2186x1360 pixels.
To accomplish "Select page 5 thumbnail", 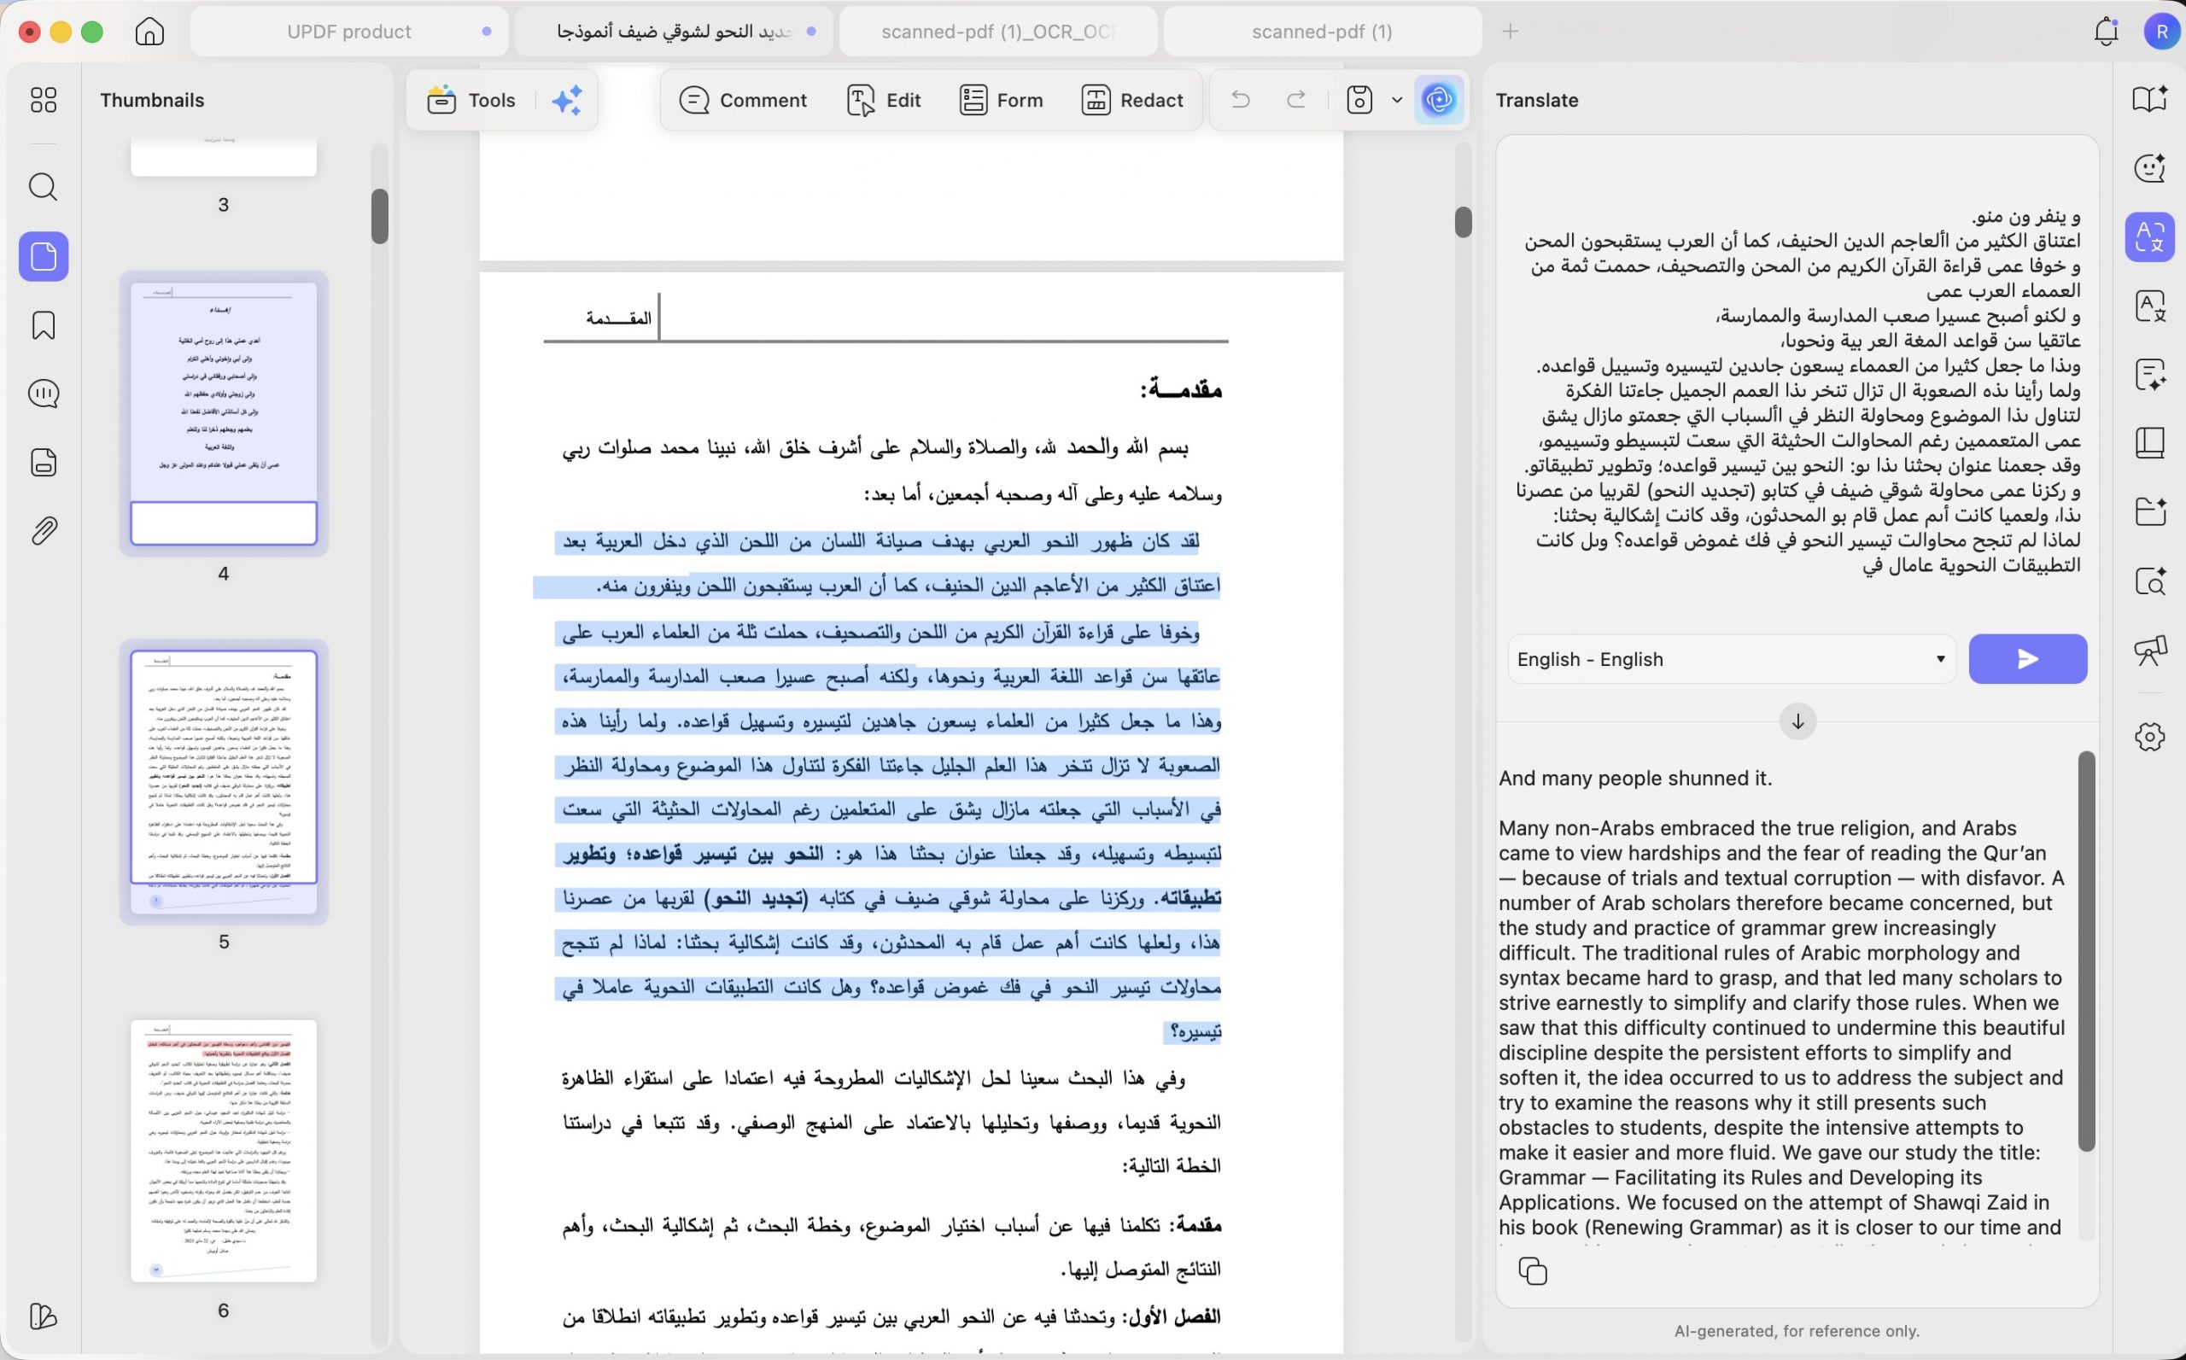I will 224,782.
